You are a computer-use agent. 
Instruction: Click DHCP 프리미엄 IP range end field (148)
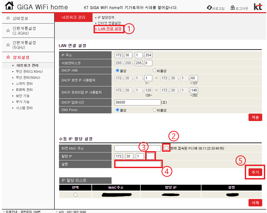(x=194, y=90)
